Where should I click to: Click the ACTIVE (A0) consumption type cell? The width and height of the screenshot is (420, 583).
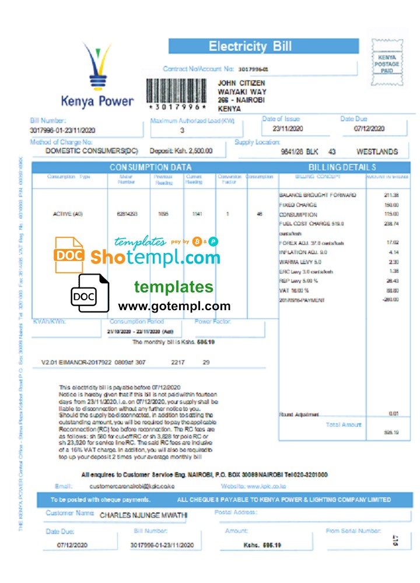coord(68,214)
